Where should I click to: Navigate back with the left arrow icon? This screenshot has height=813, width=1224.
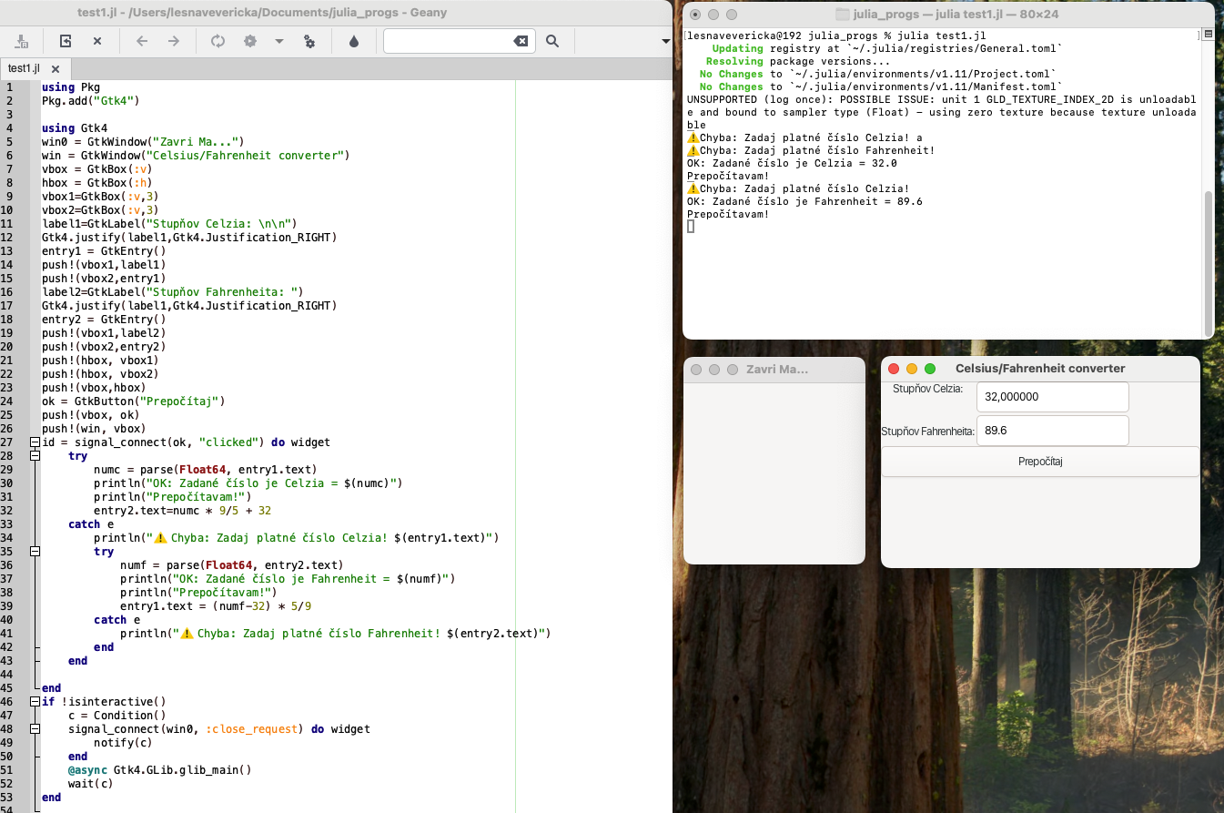point(142,41)
